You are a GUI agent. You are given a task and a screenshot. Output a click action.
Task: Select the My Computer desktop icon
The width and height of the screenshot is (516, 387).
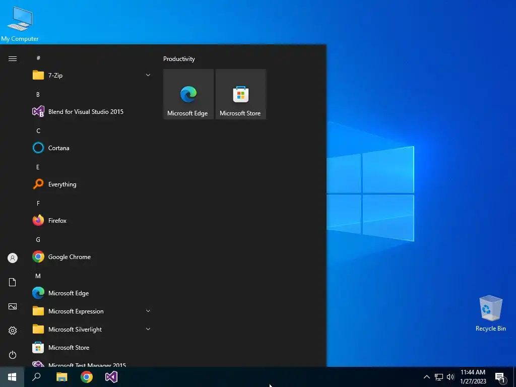(x=20, y=24)
